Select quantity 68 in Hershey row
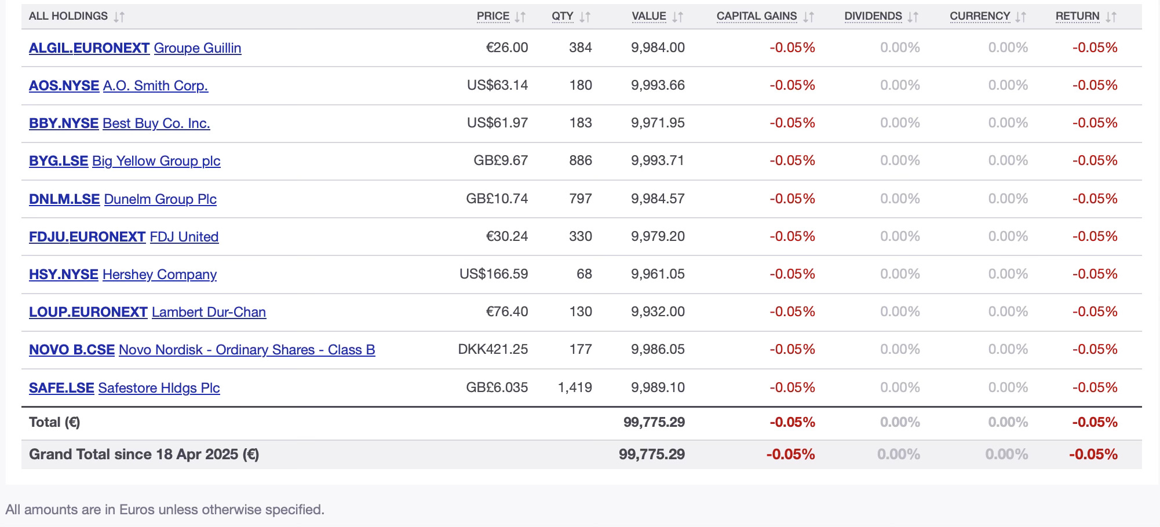1160x527 pixels. [x=584, y=274]
